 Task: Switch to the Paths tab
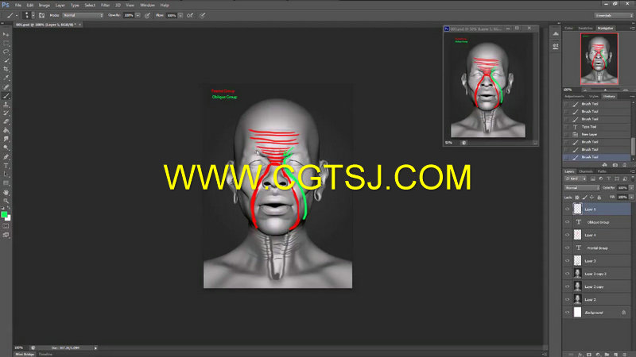click(x=602, y=171)
